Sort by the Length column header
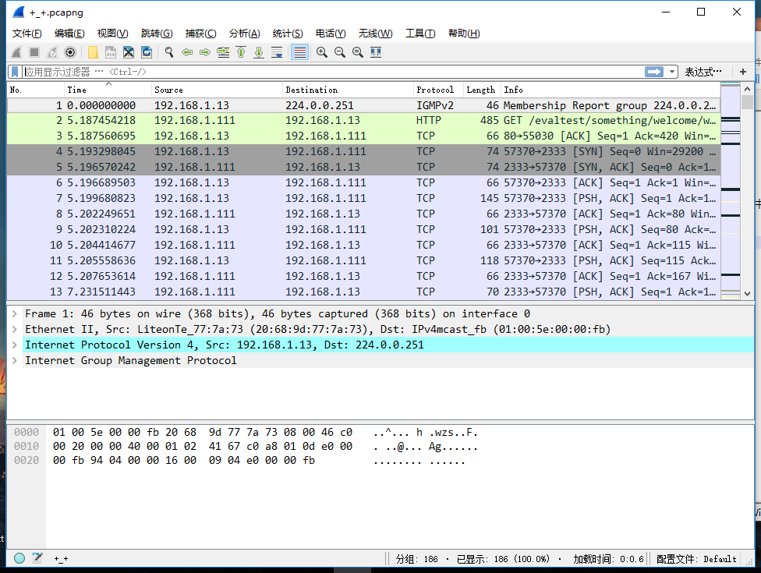The image size is (761, 573). click(x=482, y=90)
